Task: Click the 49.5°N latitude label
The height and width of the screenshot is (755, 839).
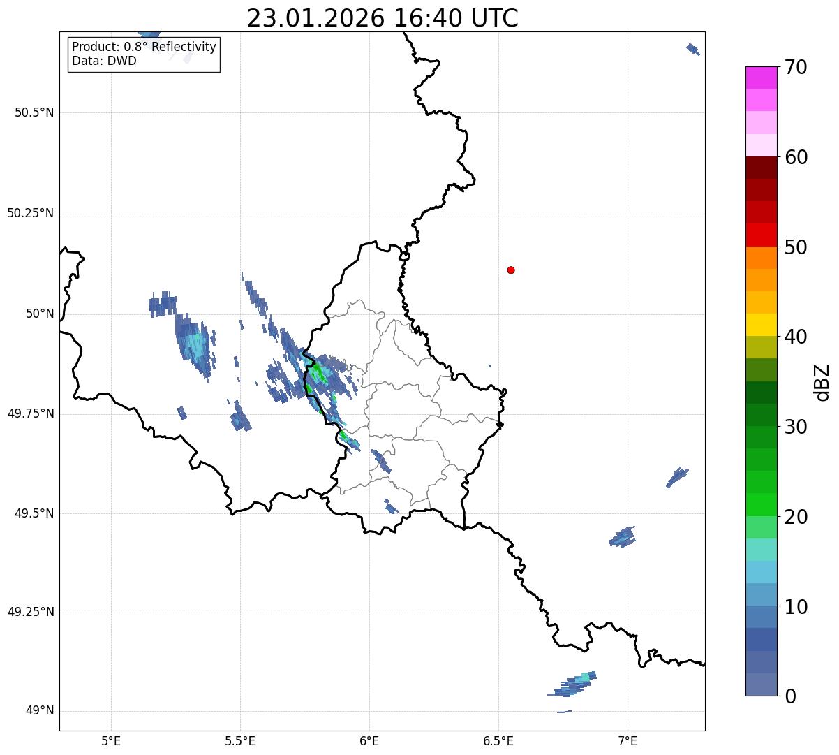Action: [x=34, y=514]
